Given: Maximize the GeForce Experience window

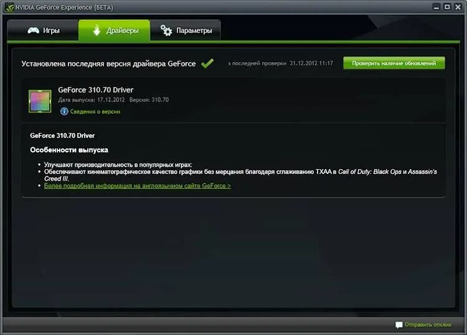Looking at the screenshot, I should pos(447,7).
